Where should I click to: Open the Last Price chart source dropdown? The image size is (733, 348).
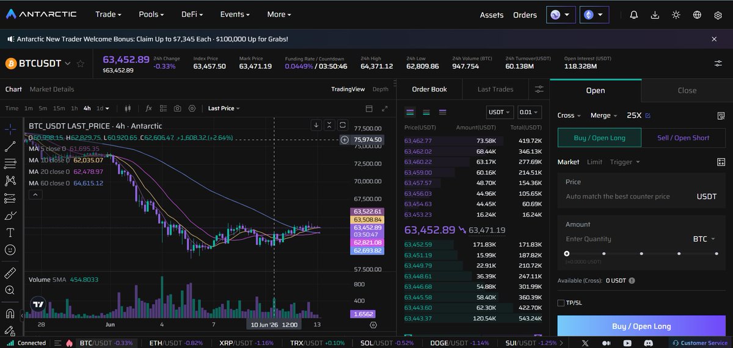click(x=224, y=108)
